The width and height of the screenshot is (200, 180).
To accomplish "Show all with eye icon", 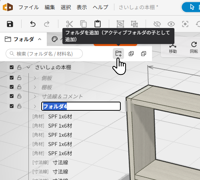I will coord(171,24).
